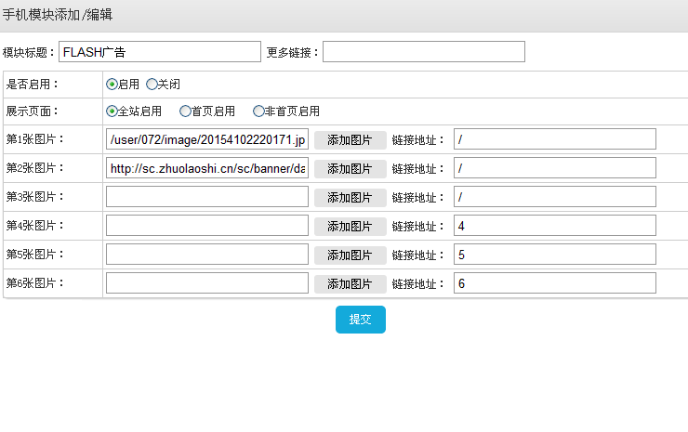688x432 pixels.
Task: Click 添加图片 for the 第2张图片 row
Action: (350, 169)
